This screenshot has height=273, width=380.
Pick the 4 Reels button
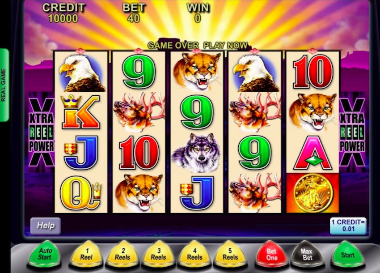click(x=194, y=255)
